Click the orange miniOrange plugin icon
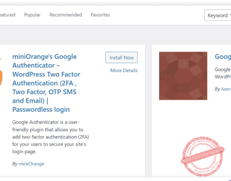231x181 pixels. pos(1,78)
